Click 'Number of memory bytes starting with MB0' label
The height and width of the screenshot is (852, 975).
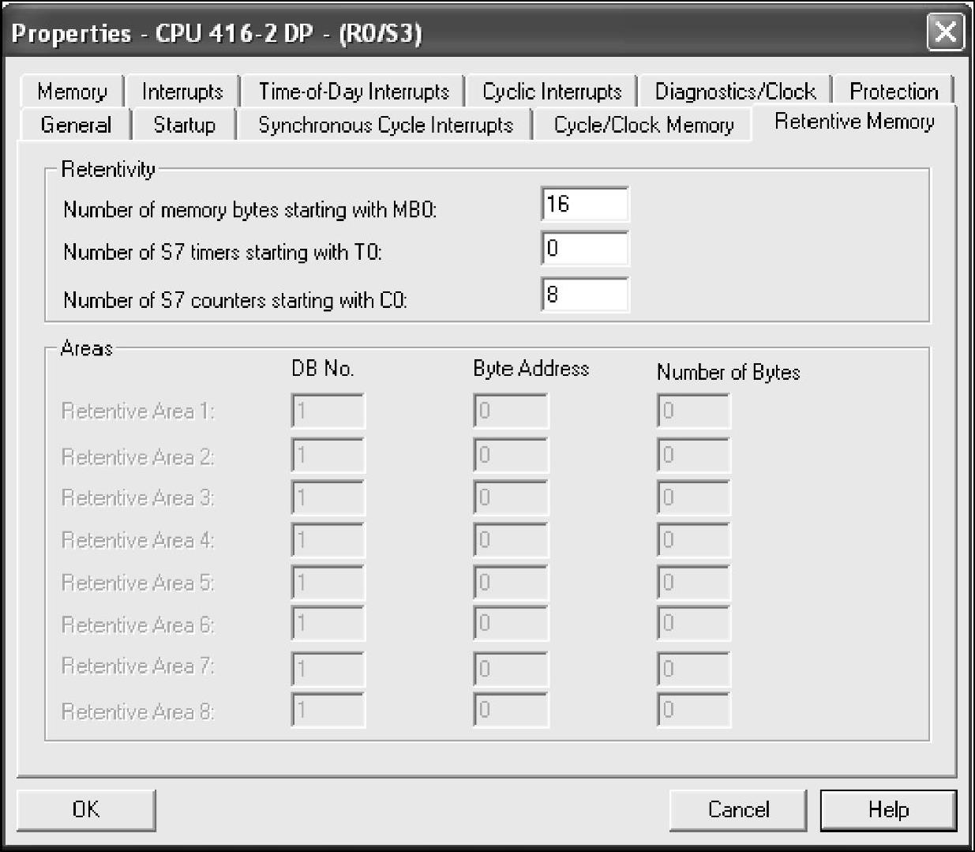coord(250,210)
